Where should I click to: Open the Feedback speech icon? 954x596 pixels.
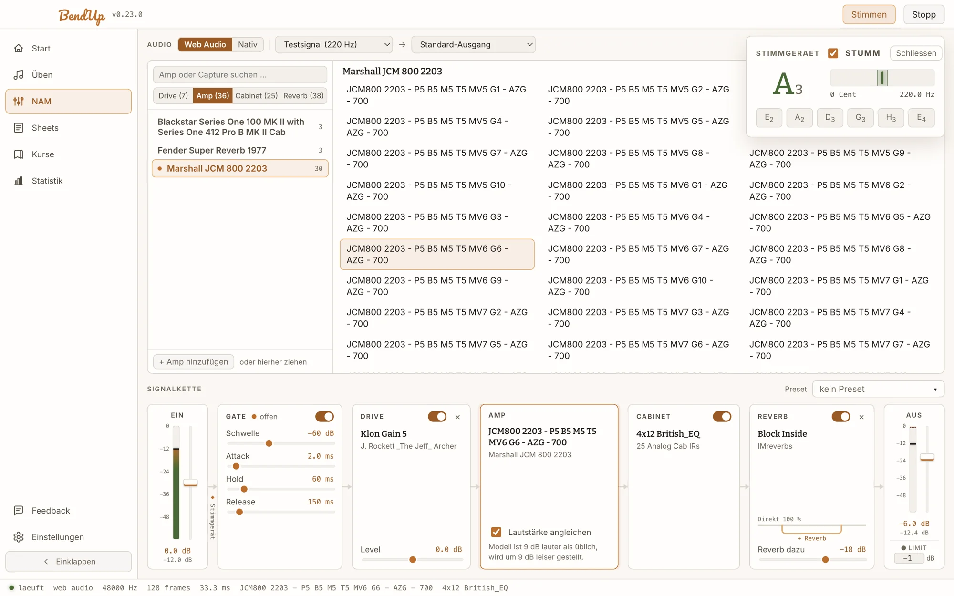pyautogui.click(x=19, y=511)
